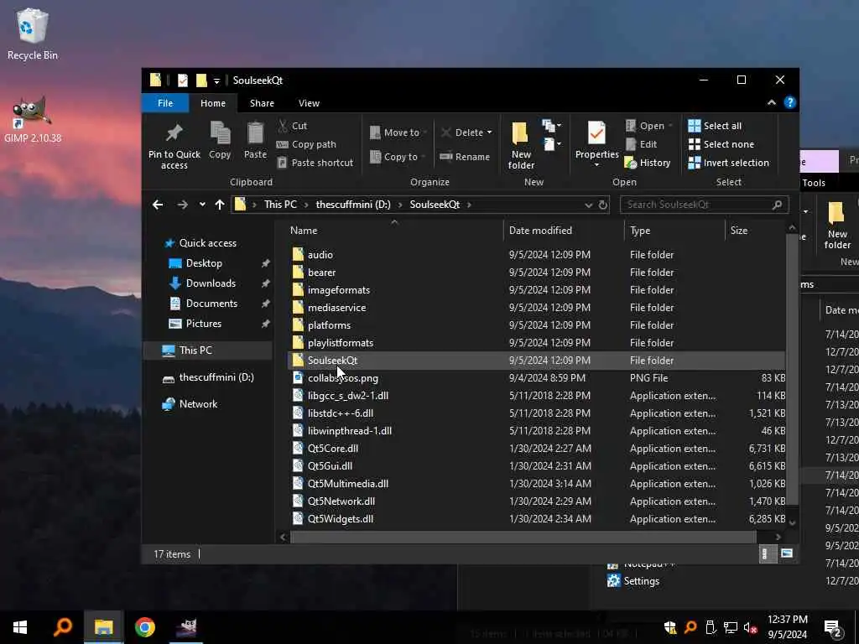Click the blue Help icon
This screenshot has width=859, height=644.
click(789, 102)
